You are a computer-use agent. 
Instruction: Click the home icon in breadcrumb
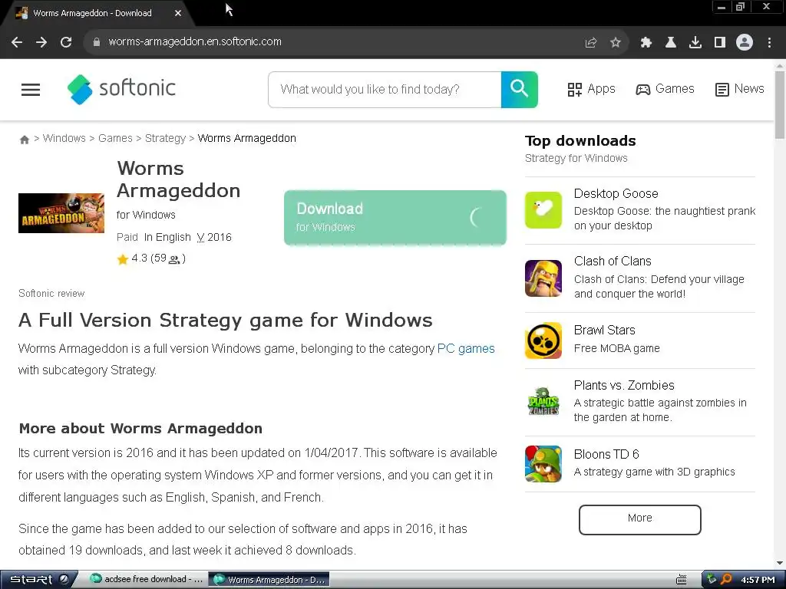click(24, 140)
